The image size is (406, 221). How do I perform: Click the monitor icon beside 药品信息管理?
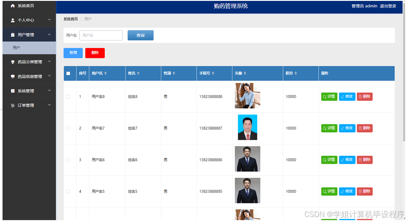click(x=12, y=76)
